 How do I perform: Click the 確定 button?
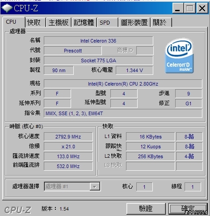click(188, 208)
